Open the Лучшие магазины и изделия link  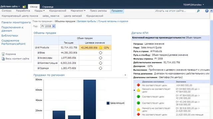(113, 21)
